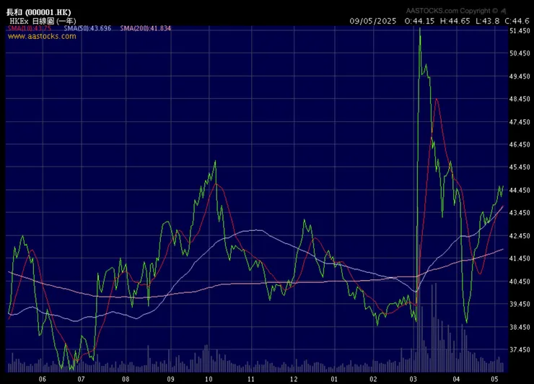Click the 42.450 price axis label
The image size is (534, 384).
pyautogui.click(x=520, y=236)
